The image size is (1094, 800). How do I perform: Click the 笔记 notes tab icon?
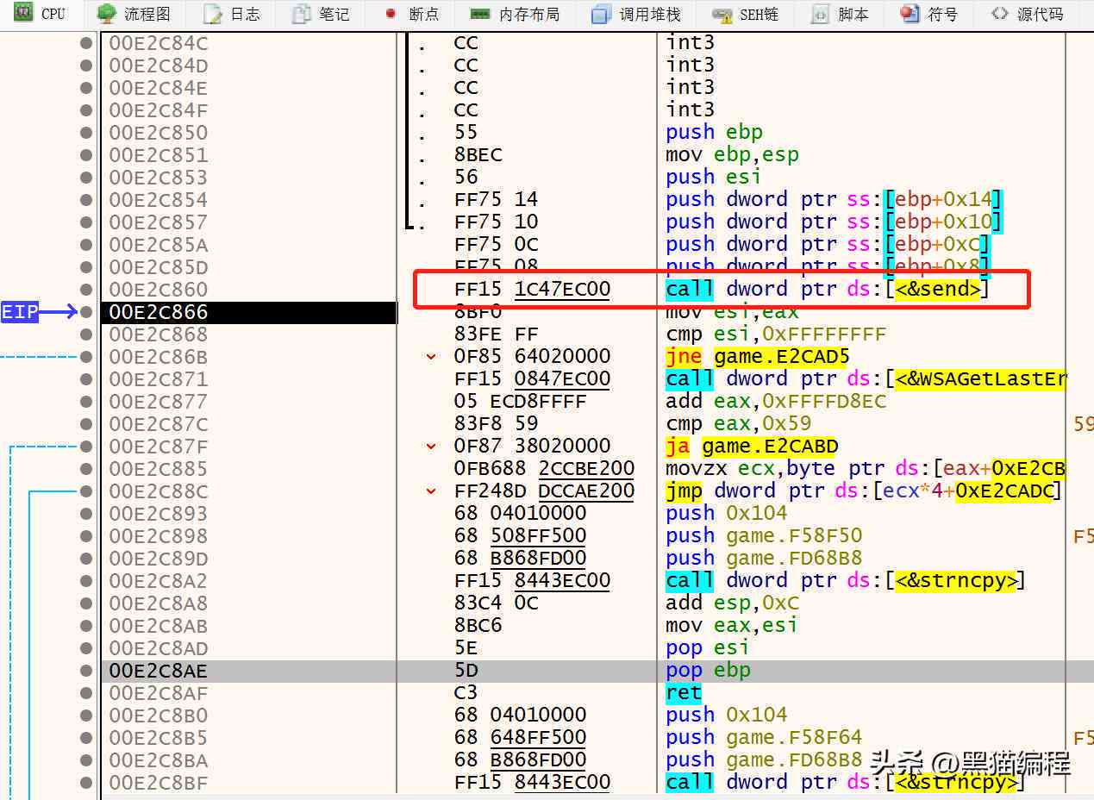point(301,14)
